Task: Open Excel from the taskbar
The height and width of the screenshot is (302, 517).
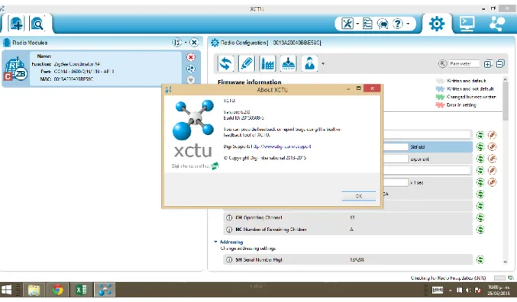Action: pyautogui.click(x=81, y=290)
